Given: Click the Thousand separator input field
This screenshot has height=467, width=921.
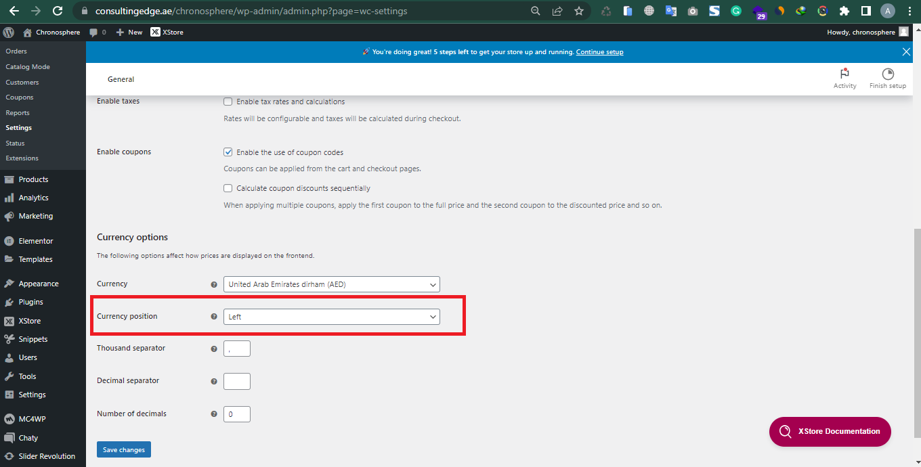Looking at the screenshot, I should pyautogui.click(x=237, y=349).
